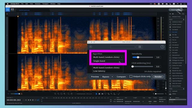Adjust the Sensitivity slider

pos(143,57)
